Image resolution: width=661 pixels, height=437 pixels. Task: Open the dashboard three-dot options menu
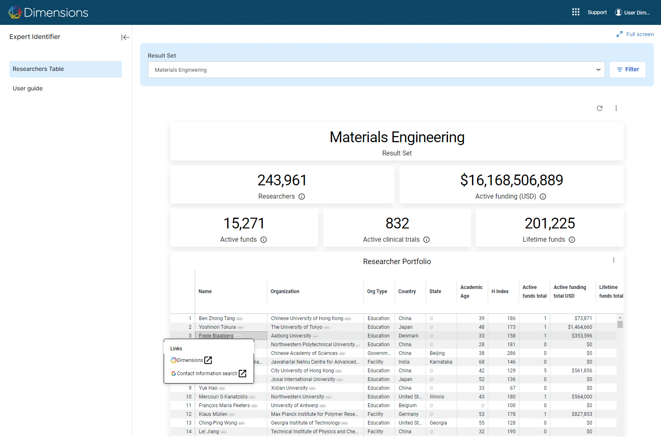[x=616, y=108]
